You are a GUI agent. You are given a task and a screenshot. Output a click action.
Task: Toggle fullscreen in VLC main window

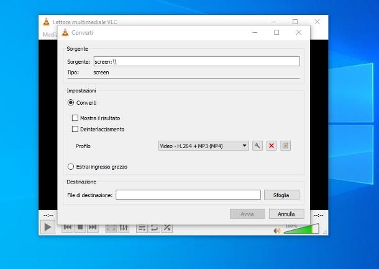click(111, 227)
